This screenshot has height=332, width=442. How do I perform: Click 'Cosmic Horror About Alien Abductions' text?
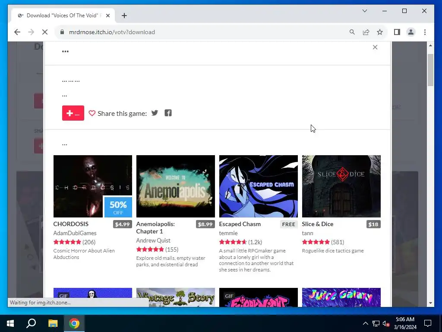(84, 254)
